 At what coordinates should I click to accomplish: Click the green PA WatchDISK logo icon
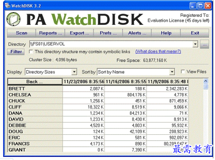point(14,19)
